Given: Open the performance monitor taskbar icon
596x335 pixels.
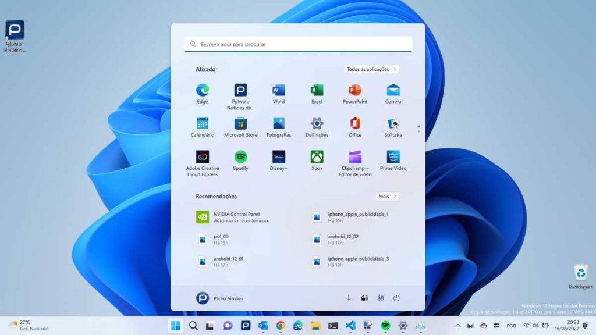Looking at the screenshot, I should point(420,326).
